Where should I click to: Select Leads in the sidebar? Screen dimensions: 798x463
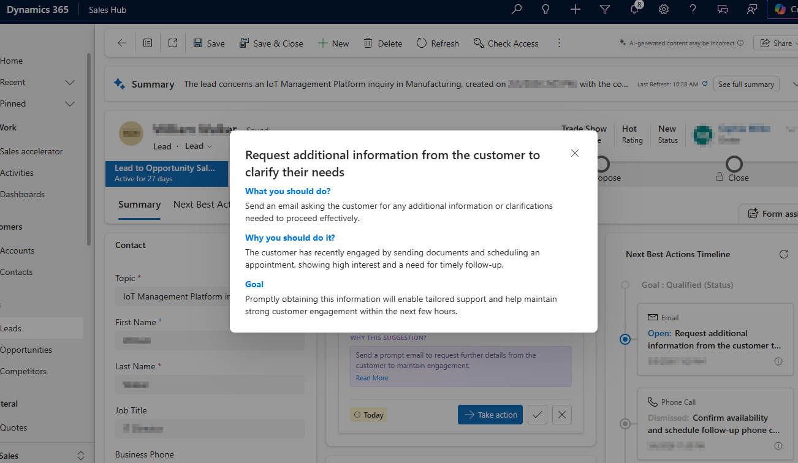coord(42,328)
